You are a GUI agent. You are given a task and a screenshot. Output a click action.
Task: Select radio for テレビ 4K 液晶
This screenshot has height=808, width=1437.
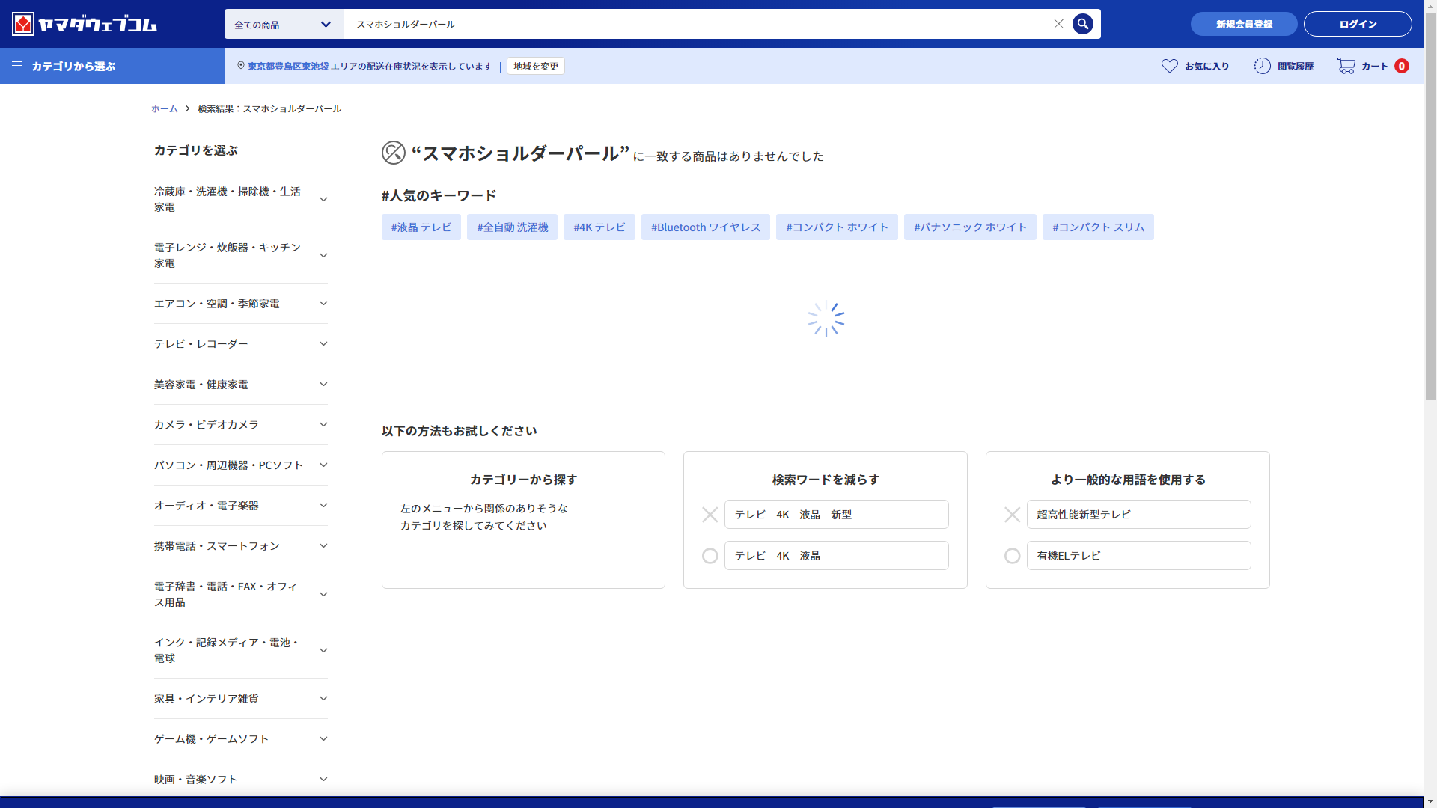point(710,556)
